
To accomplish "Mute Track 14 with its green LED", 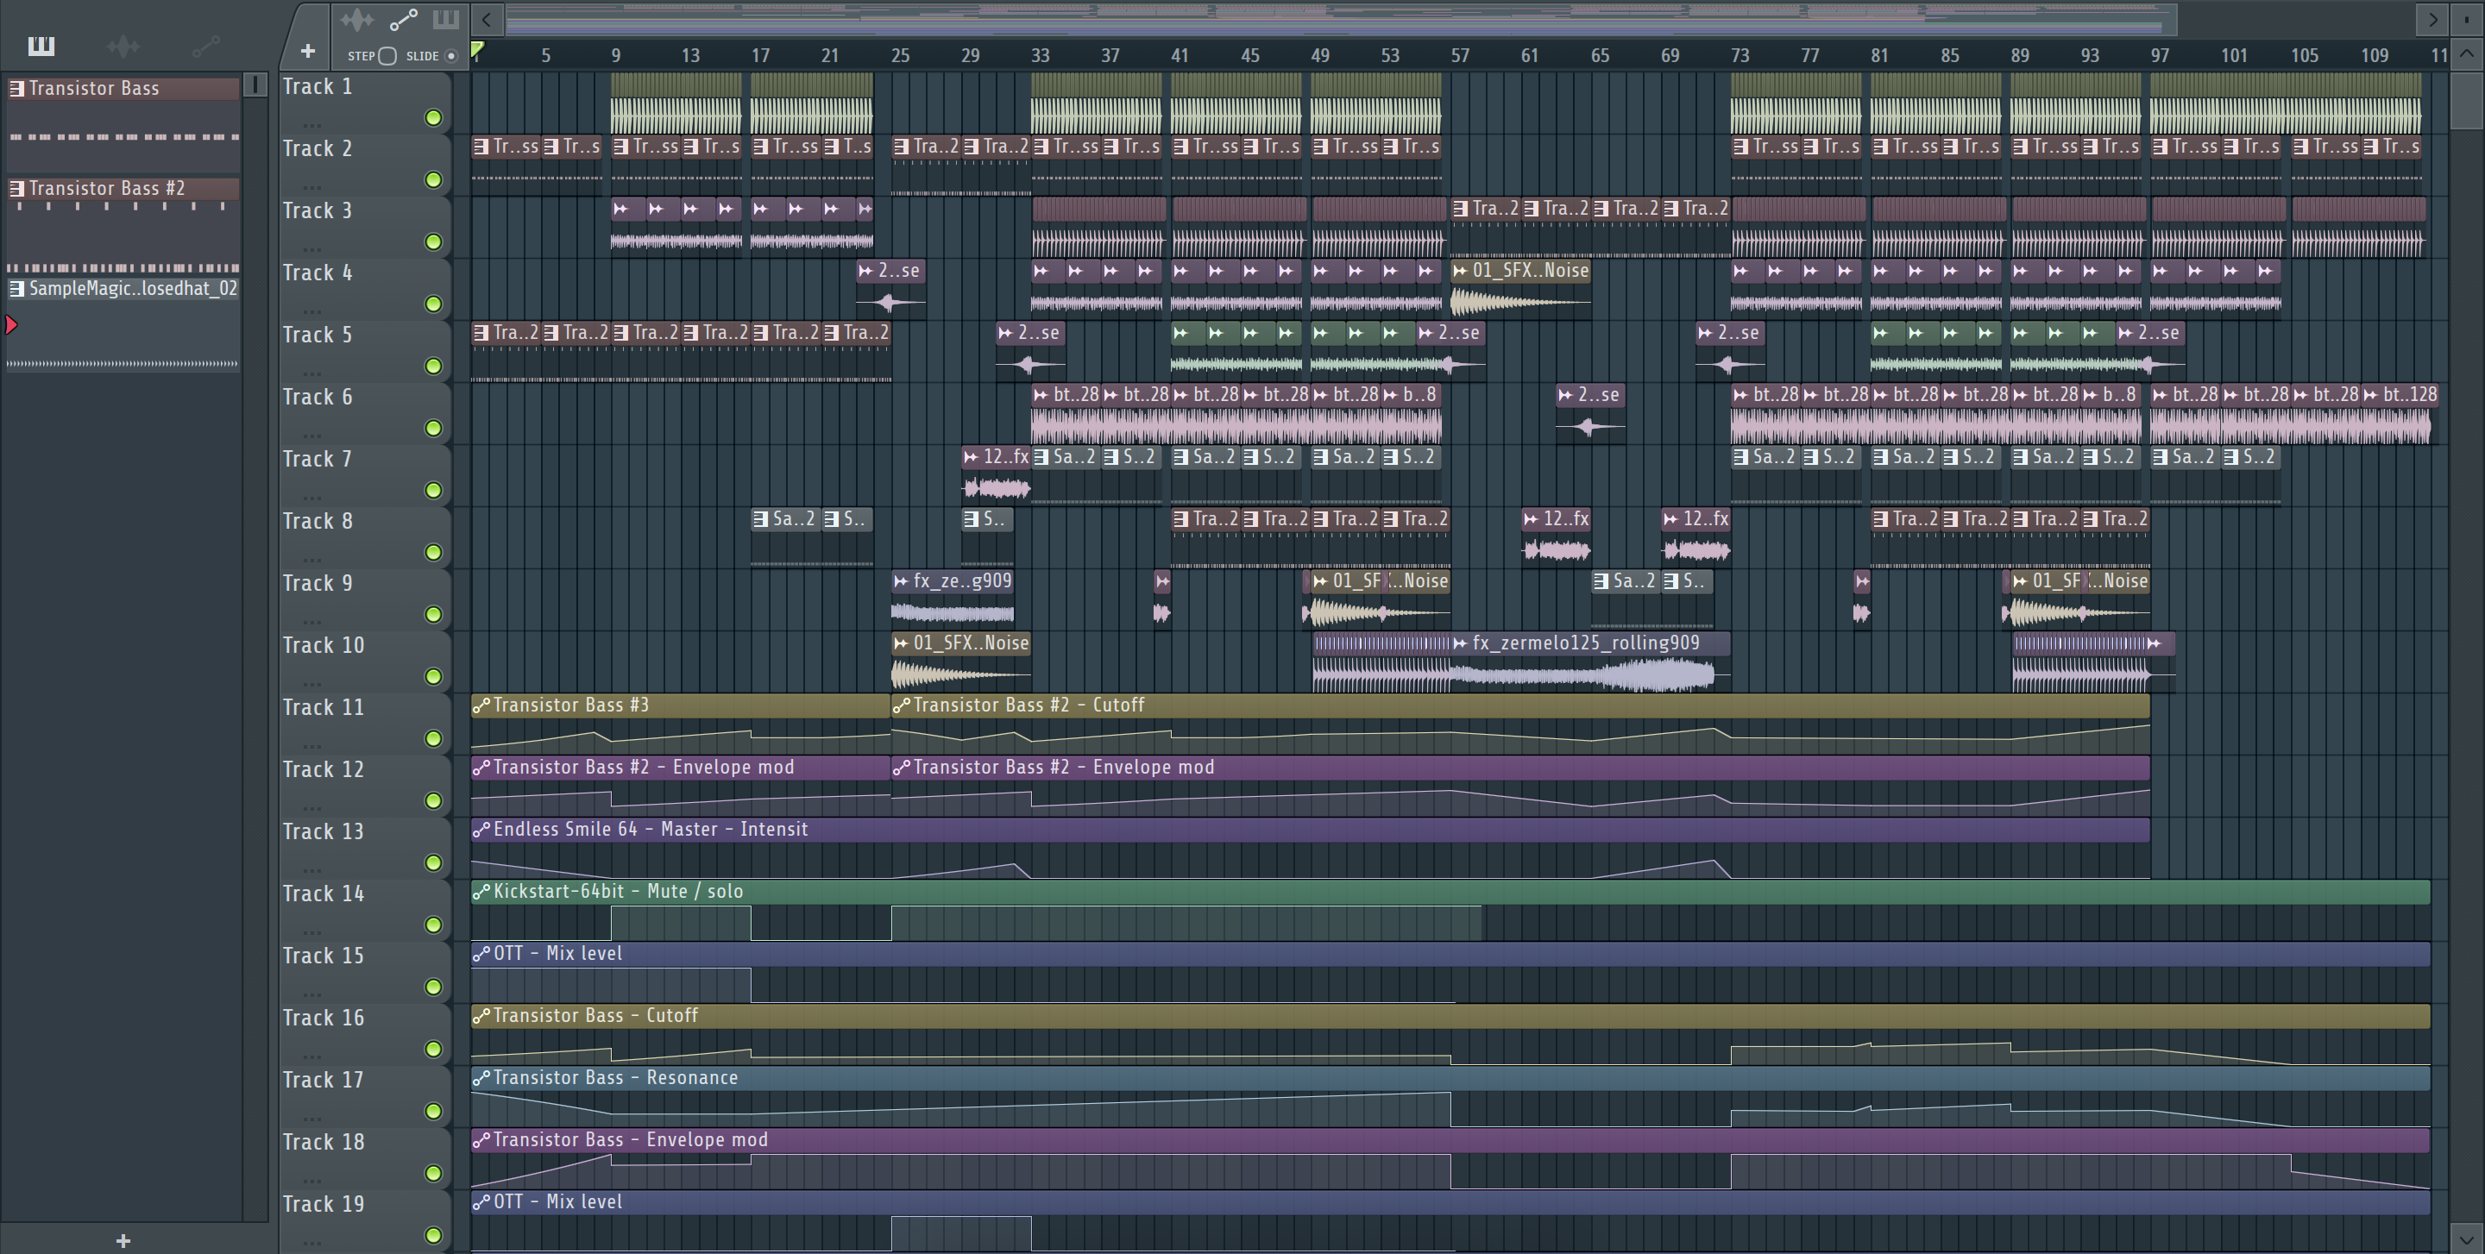I will coord(434,925).
